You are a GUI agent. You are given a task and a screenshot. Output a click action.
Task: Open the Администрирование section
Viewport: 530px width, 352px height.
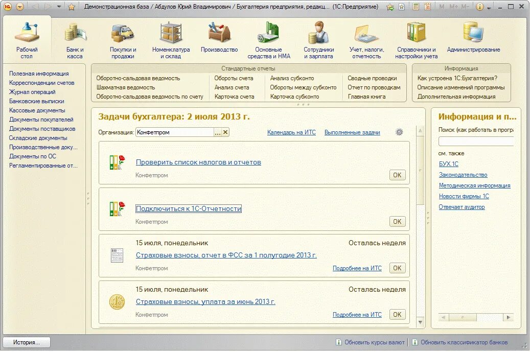[473, 37]
